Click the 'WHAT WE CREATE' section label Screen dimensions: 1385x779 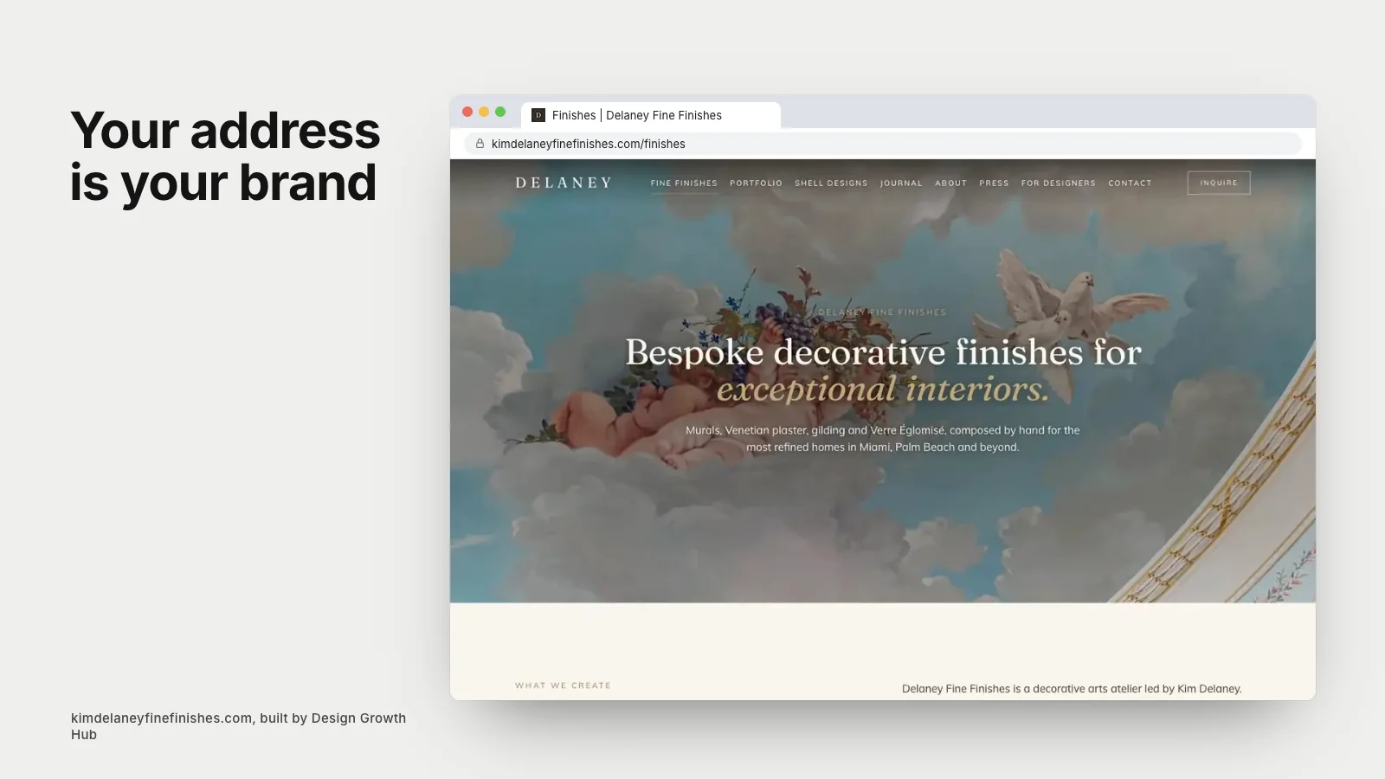pos(563,686)
